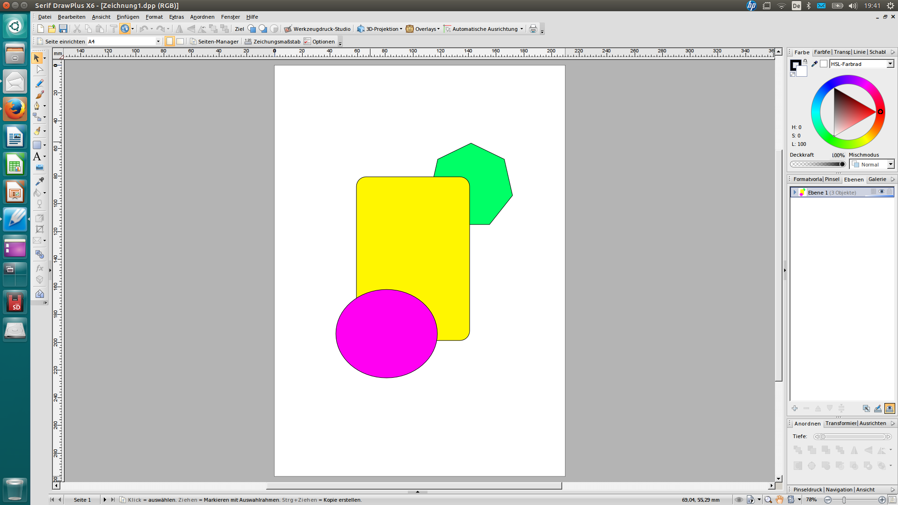Drag the HSL color wheel red marker

pyautogui.click(x=880, y=112)
